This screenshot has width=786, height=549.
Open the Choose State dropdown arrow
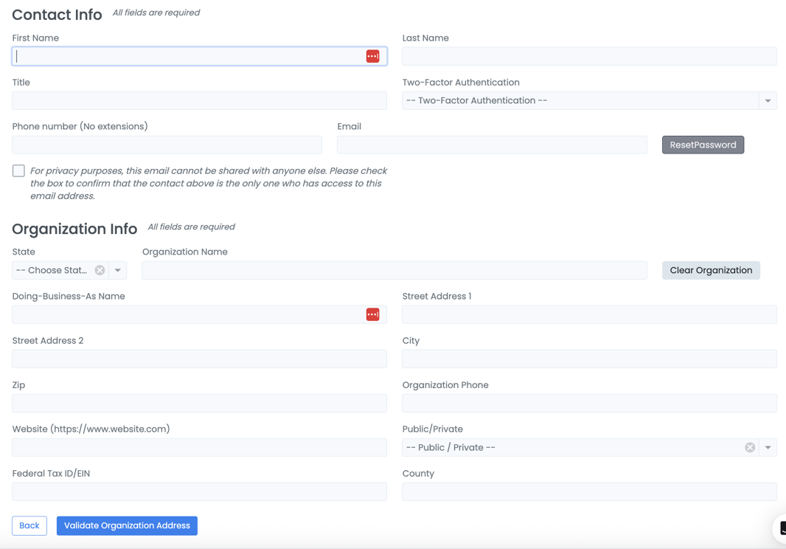118,271
